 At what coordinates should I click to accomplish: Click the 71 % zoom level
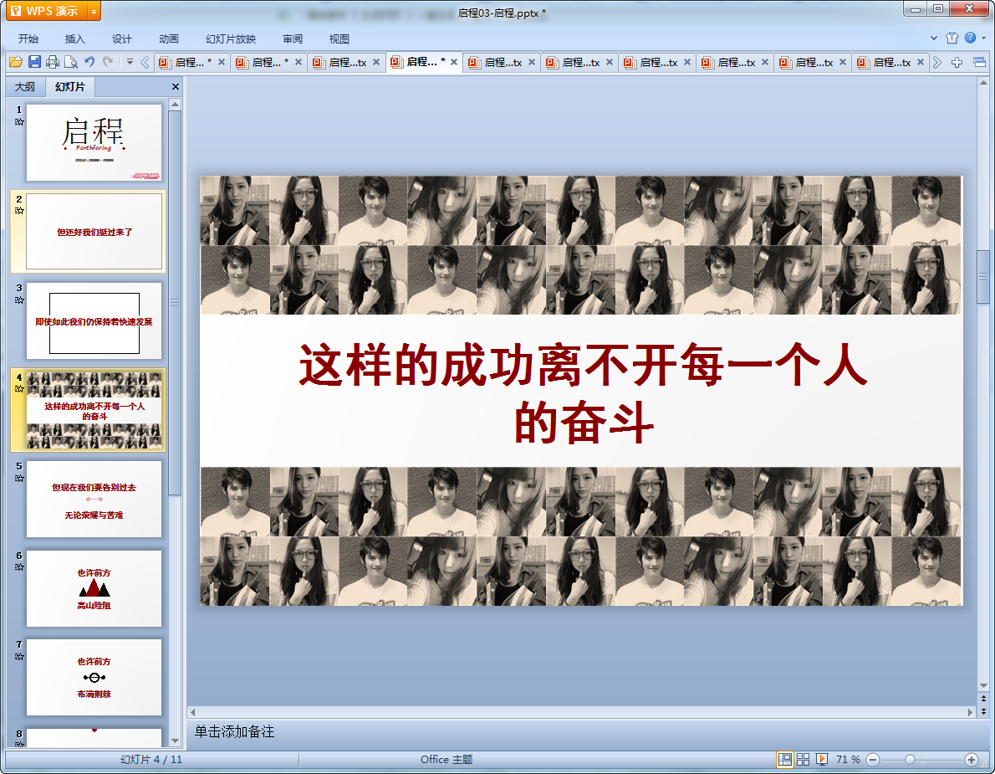click(x=848, y=760)
